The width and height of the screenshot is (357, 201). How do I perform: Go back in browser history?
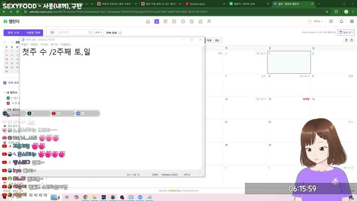(x=4, y=12)
